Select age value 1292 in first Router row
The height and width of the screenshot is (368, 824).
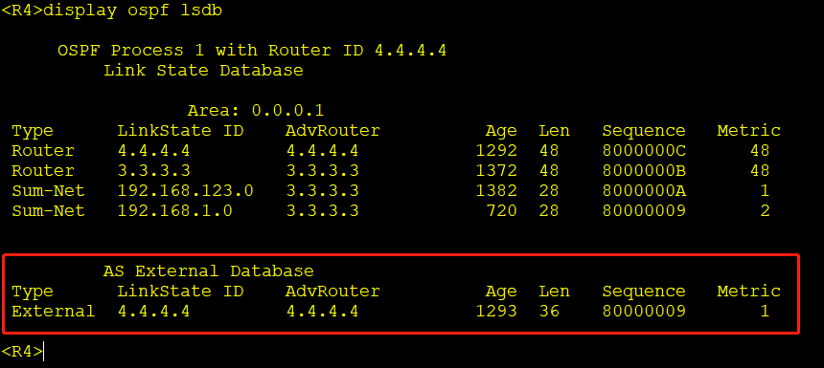pyautogui.click(x=496, y=151)
